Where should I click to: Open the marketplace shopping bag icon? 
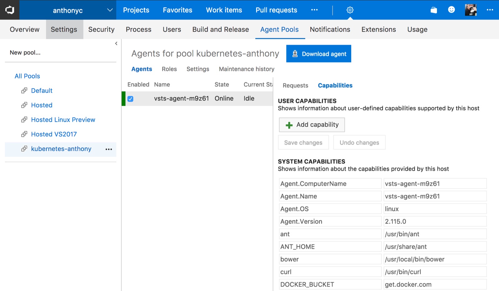pos(434,10)
